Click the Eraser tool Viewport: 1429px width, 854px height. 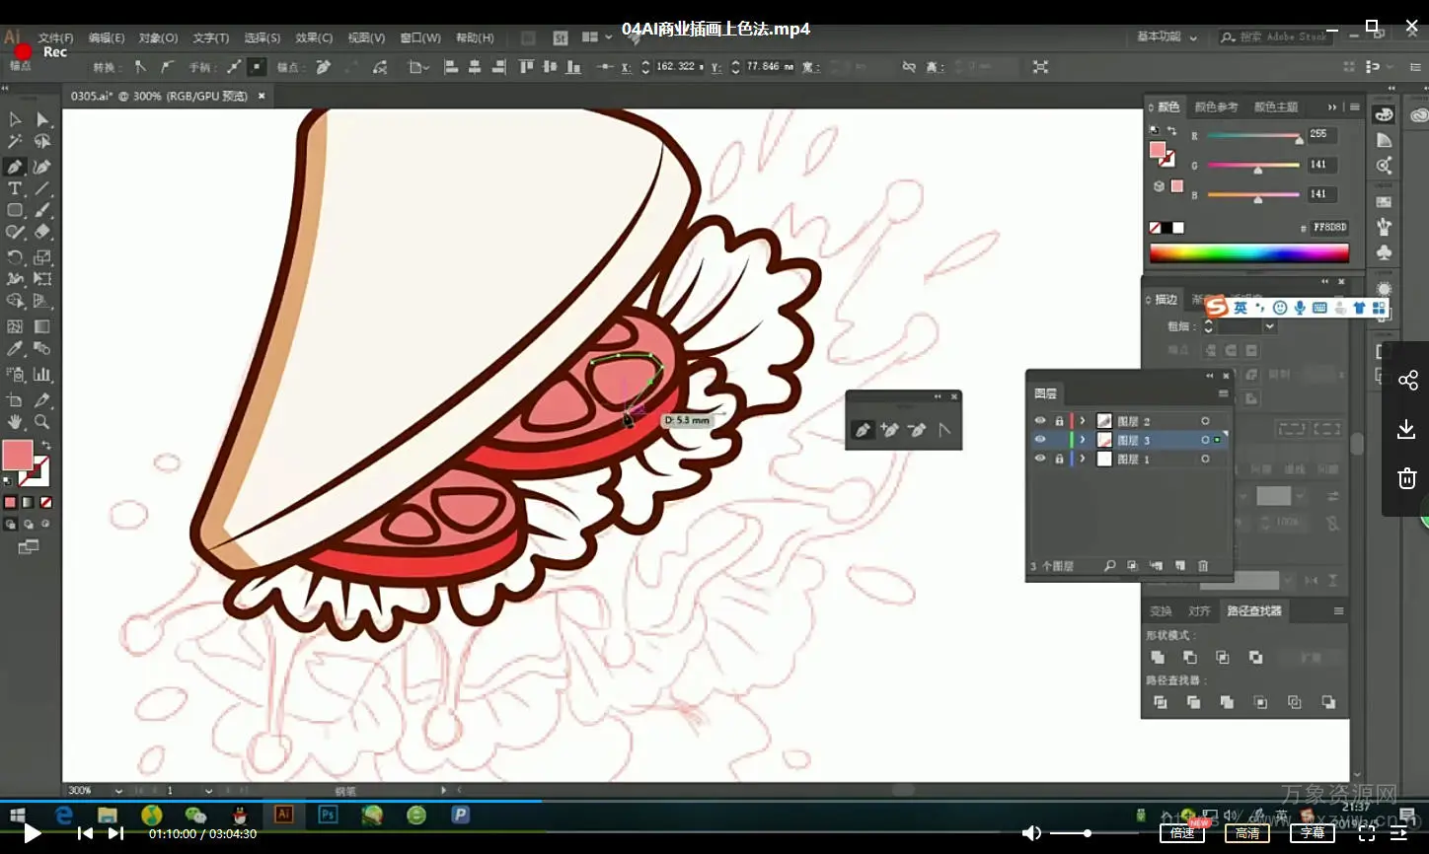[42, 233]
